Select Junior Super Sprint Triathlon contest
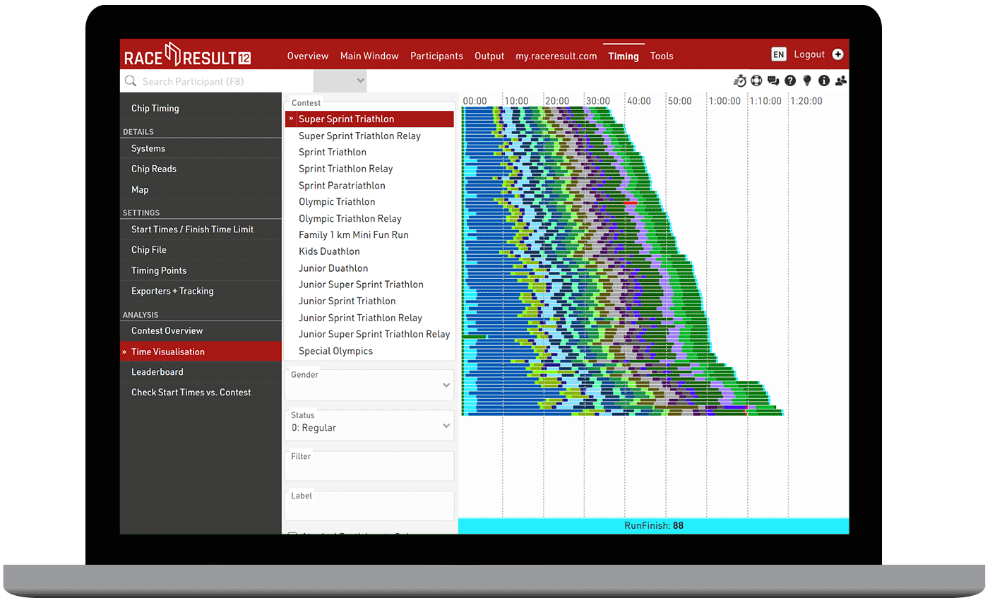Screen dimensions: 990x598 pos(369,285)
